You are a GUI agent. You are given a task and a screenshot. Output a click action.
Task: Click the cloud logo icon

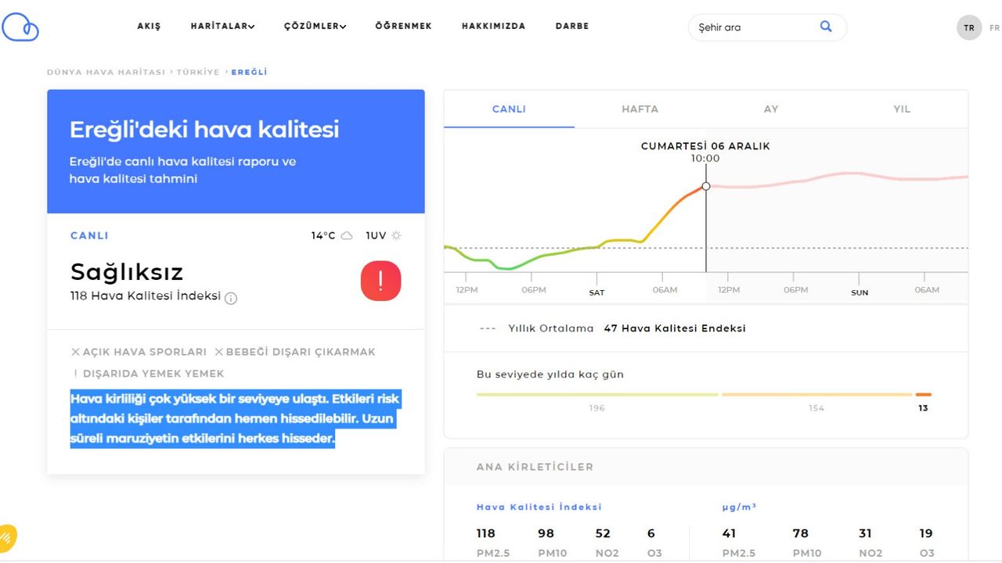pos(20,27)
